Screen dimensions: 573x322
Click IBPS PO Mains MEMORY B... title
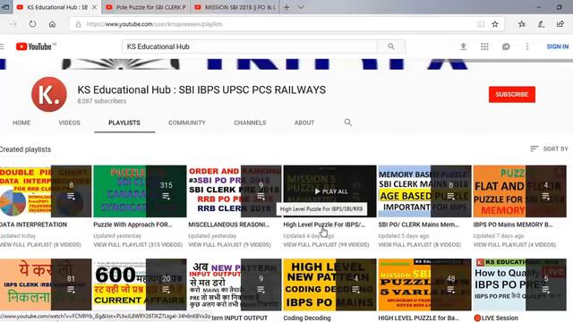(x=513, y=225)
